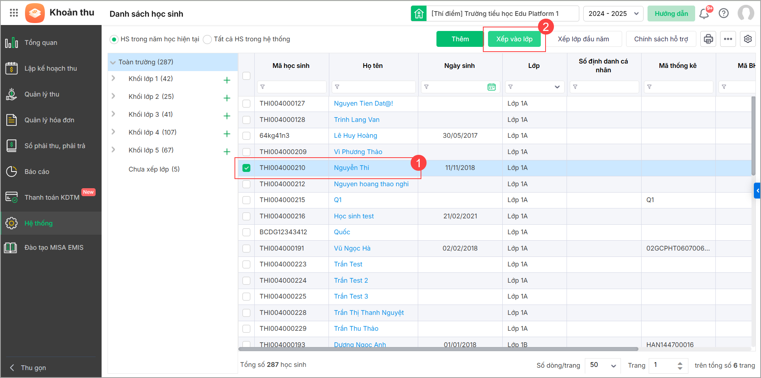Check the row for Vũ Ngọc Hà
Screen dimensions: 761x378
tap(246, 249)
